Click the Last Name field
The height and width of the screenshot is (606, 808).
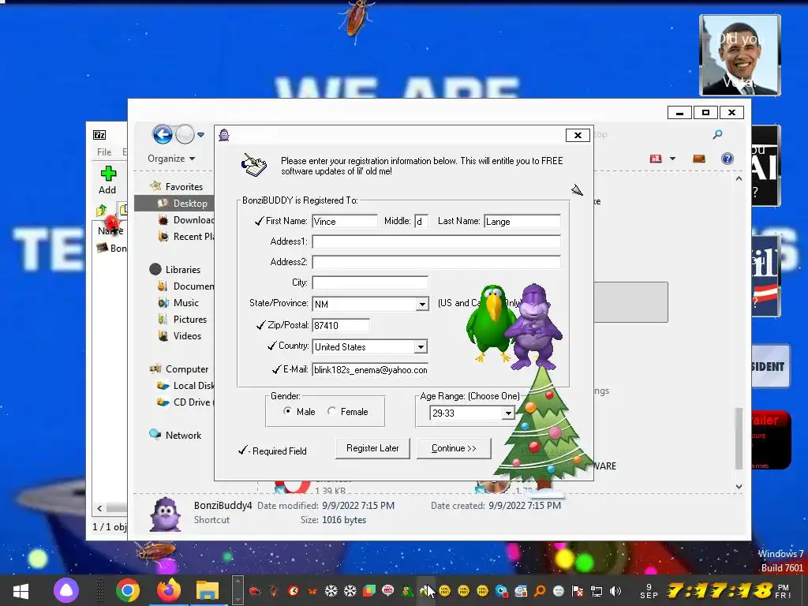pyautogui.click(x=522, y=222)
